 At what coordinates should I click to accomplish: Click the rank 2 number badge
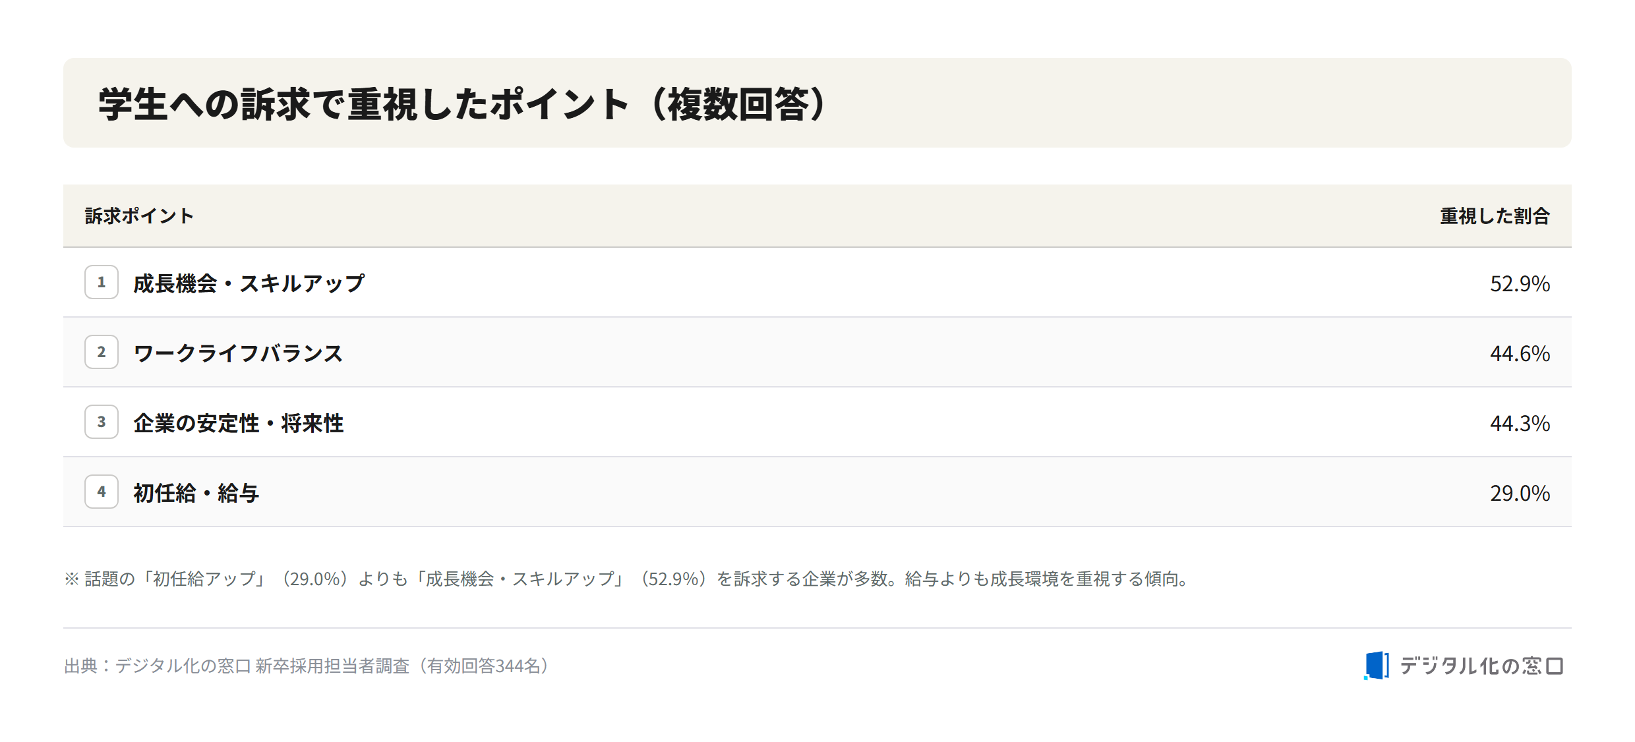[102, 352]
